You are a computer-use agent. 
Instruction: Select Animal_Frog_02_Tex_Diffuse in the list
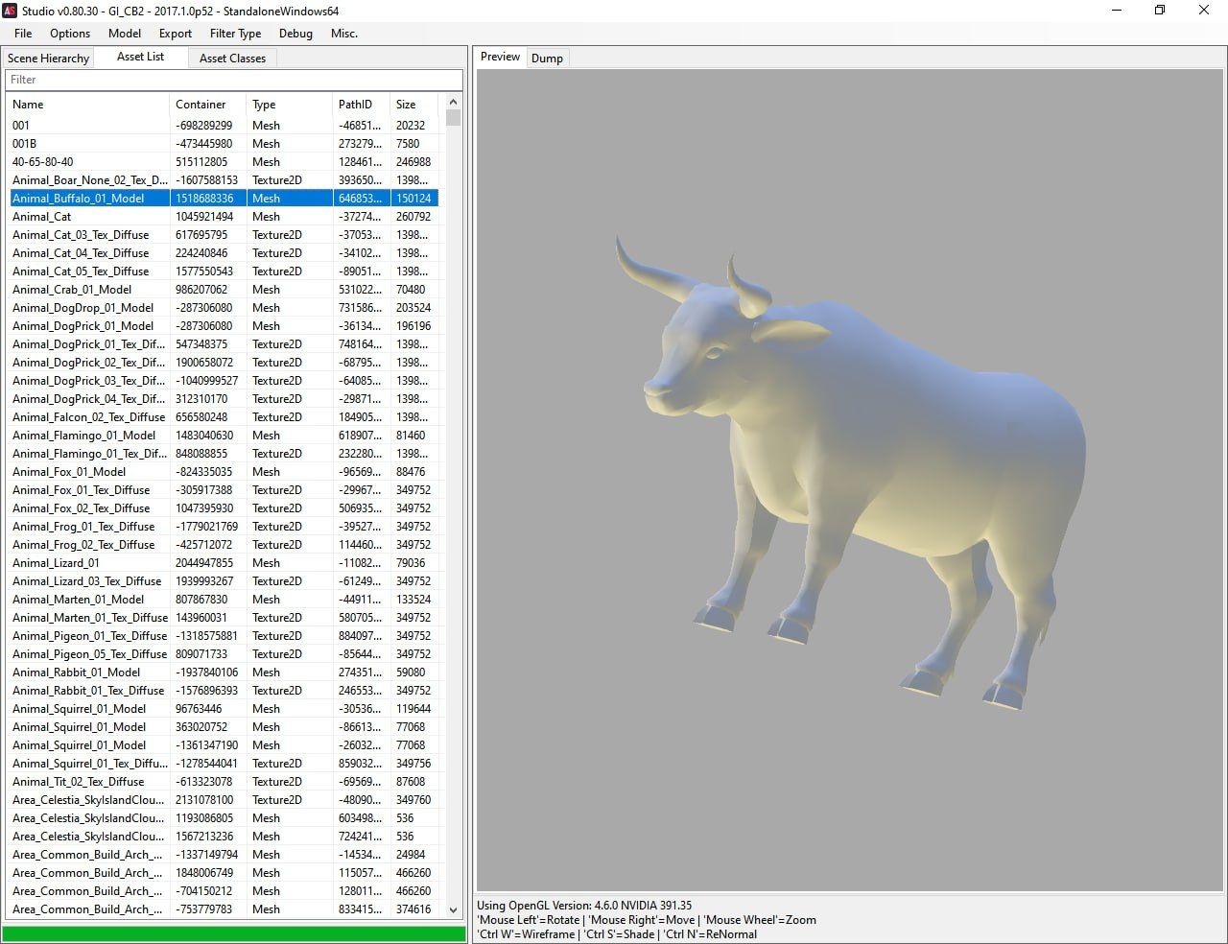224,545
